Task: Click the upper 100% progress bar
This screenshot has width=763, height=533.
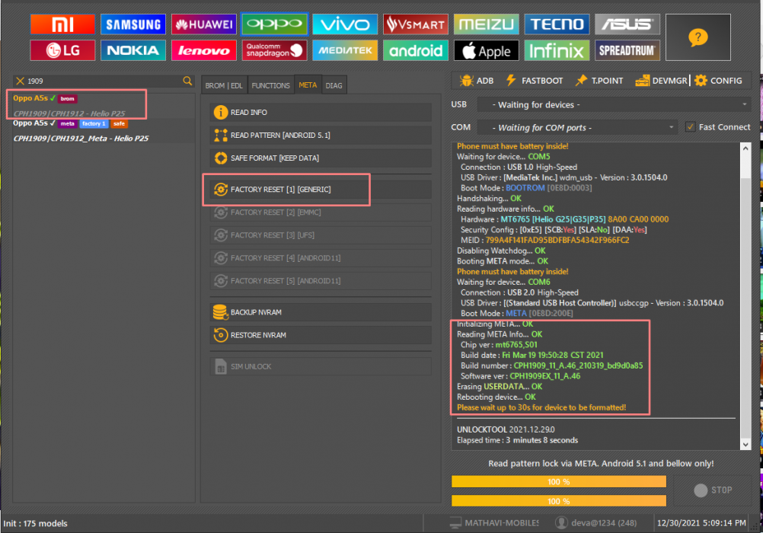Action: pyautogui.click(x=559, y=481)
